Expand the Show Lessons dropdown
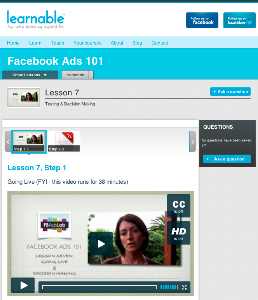 coord(30,75)
